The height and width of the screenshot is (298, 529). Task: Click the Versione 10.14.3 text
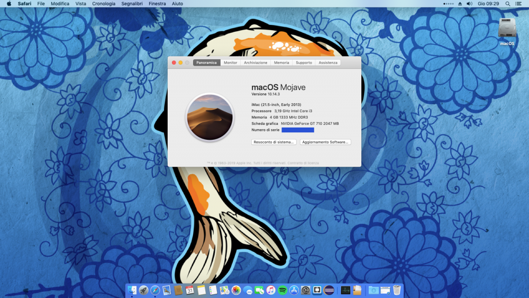(x=266, y=94)
